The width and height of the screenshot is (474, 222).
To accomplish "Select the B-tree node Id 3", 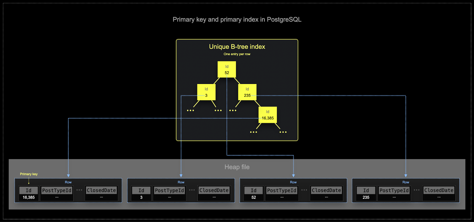I will click(206, 92).
